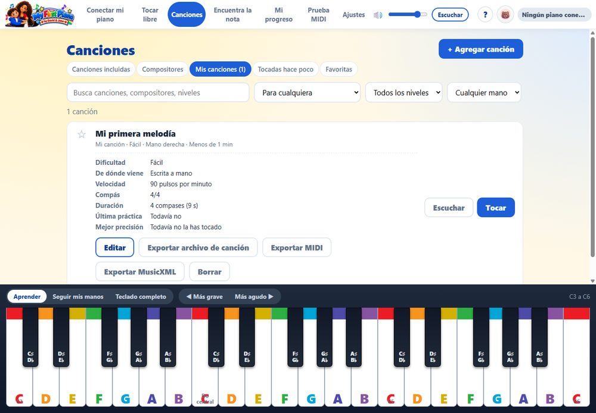596x413 pixels.
Task: Click the Ningún piano conectado status
Action: pos(554,15)
